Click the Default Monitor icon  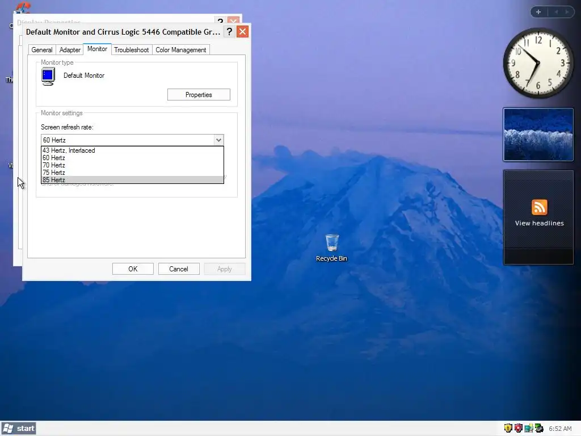tap(48, 77)
